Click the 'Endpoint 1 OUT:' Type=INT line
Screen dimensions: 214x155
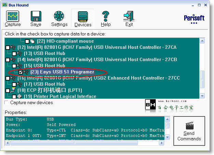85,136
